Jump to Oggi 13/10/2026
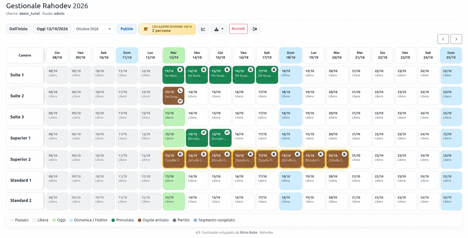The image size is (468, 238). coord(52,29)
